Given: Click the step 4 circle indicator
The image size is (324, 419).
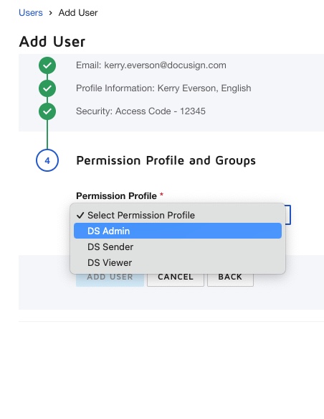Looking at the screenshot, I should point(47,160).
